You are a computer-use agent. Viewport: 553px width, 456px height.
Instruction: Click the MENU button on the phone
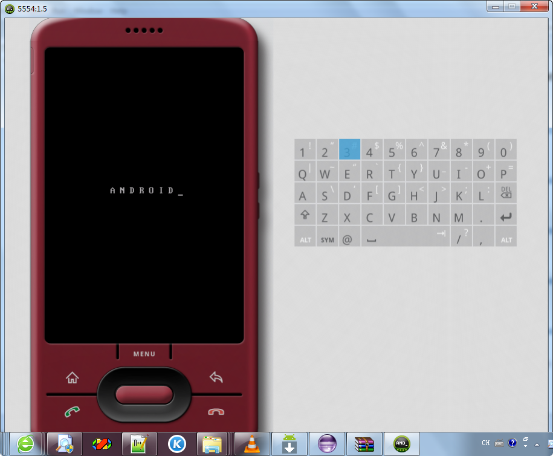coord(144,354)
